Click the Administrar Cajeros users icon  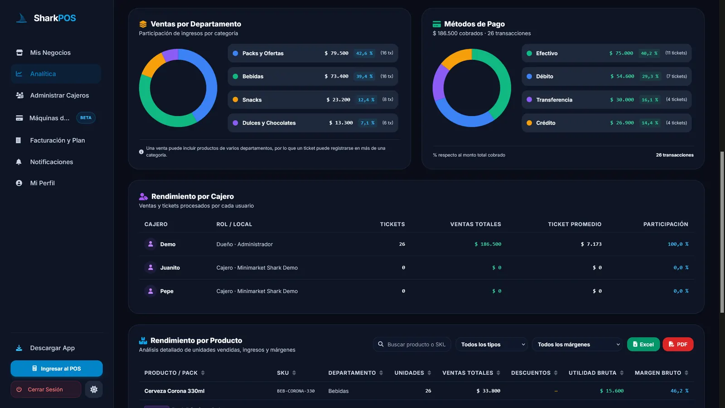tap(19, 95)
